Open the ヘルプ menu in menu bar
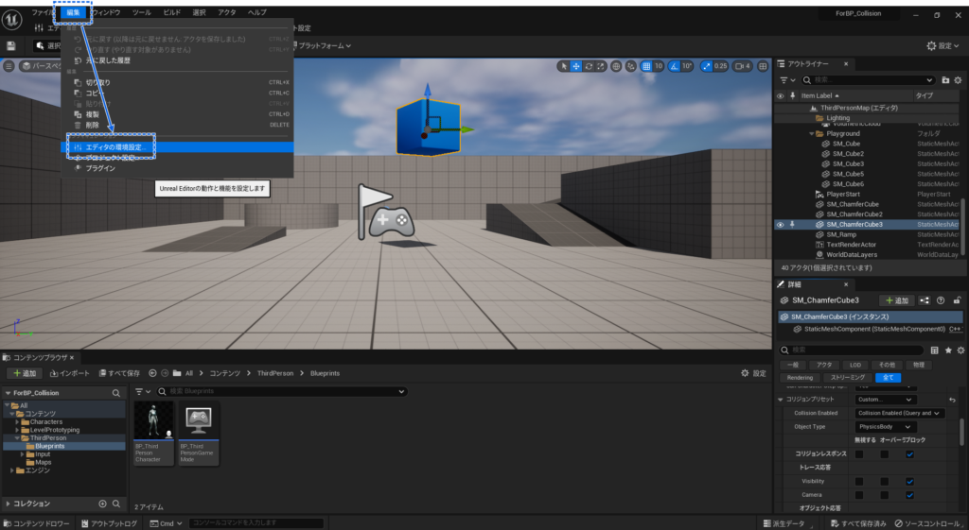Viewport: 969px width, 530px height. tap(256, 12)
